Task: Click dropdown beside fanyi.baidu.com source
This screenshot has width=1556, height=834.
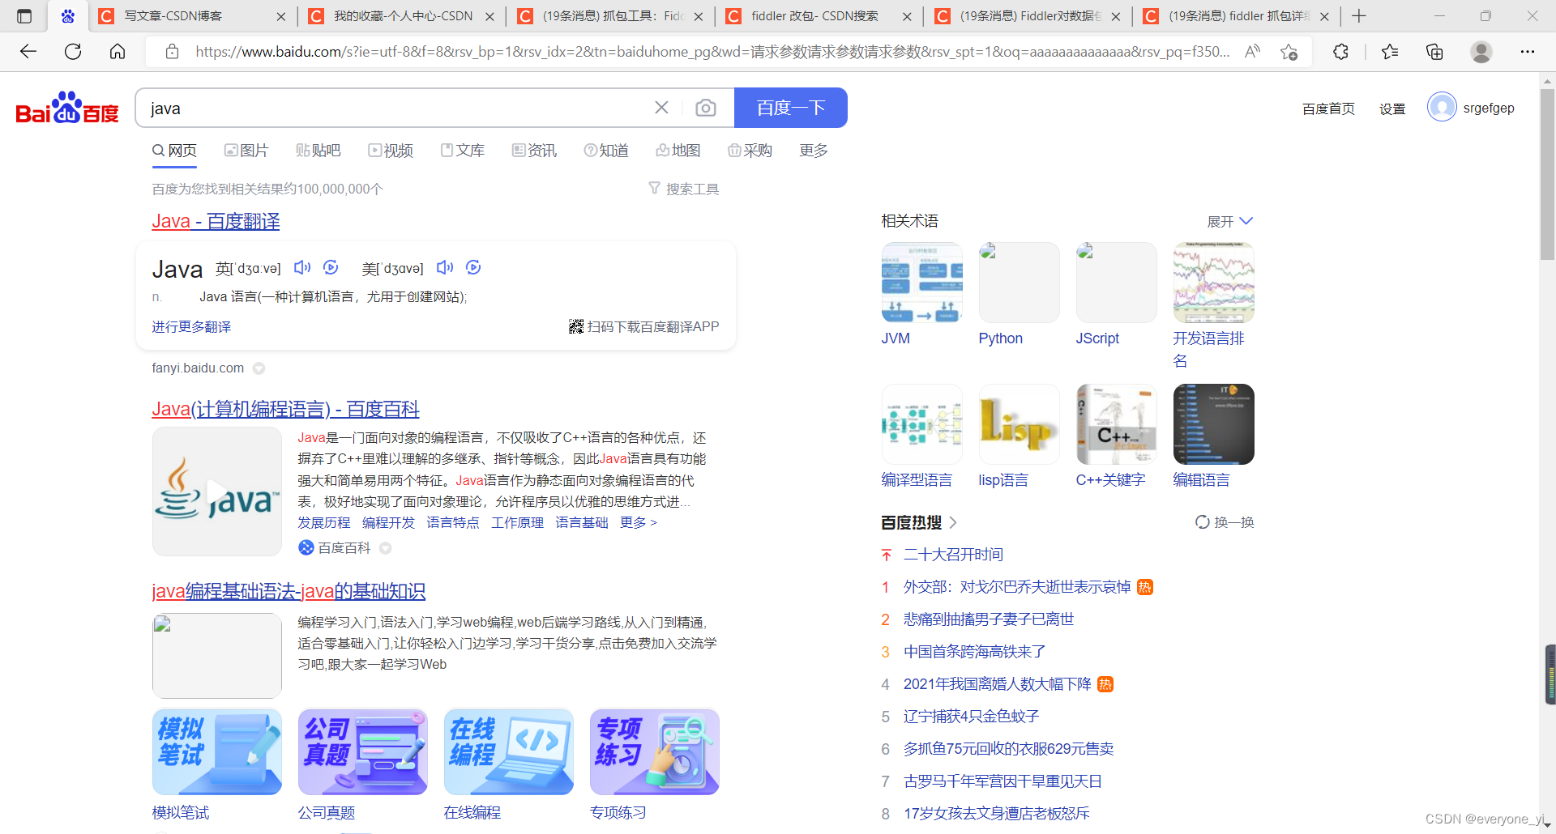Action: click(259, 368)
